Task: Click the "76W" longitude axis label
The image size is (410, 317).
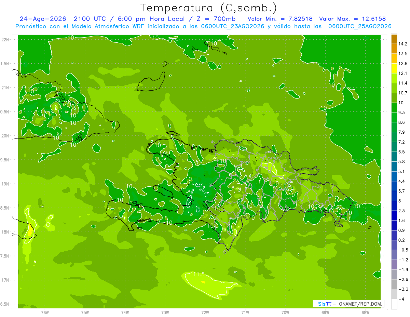Action: click(45, 313)
